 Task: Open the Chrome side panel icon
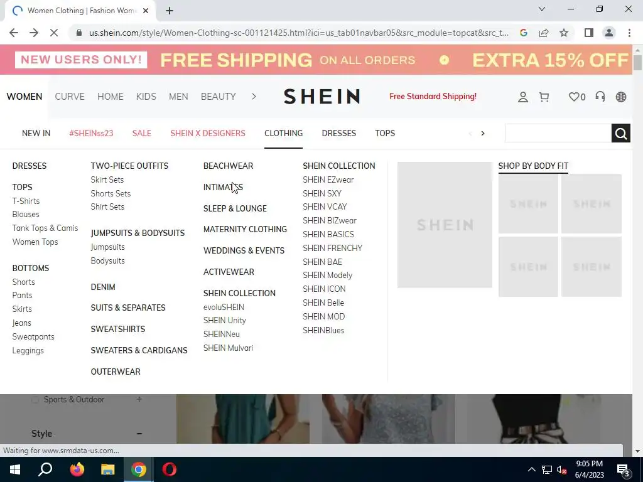589,33
